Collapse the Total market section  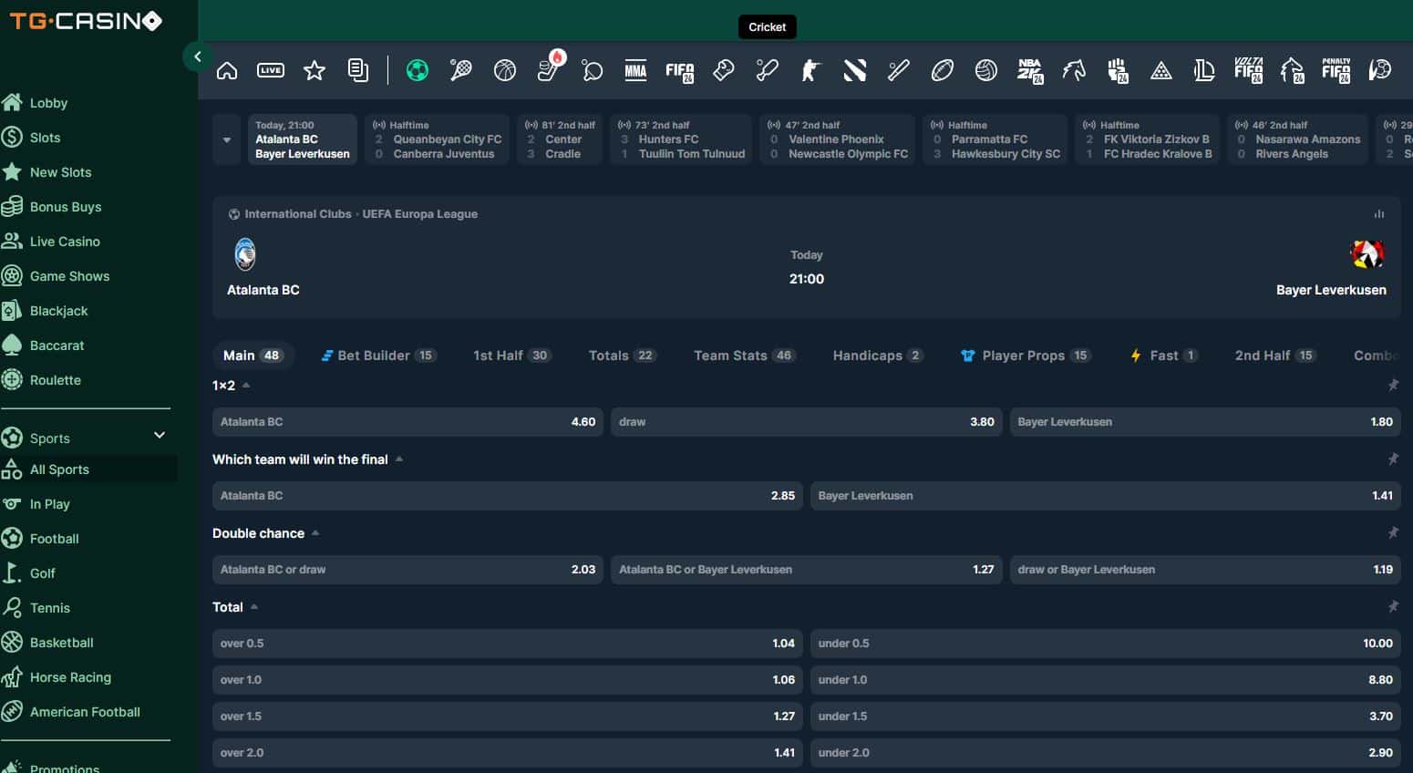(254, 607)
